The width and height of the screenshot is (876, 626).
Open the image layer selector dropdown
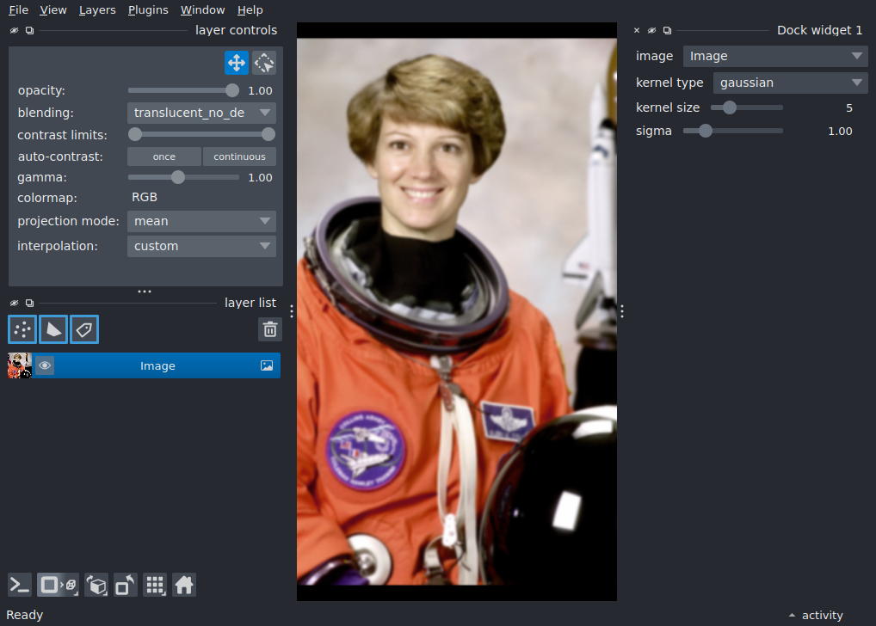pyautogui.click(x=775, y=56)
